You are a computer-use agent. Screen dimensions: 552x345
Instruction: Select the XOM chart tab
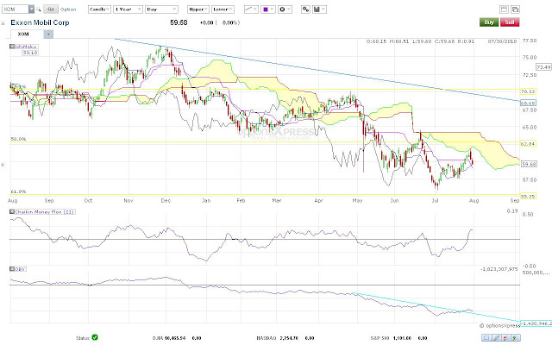[x=27, y=34]
